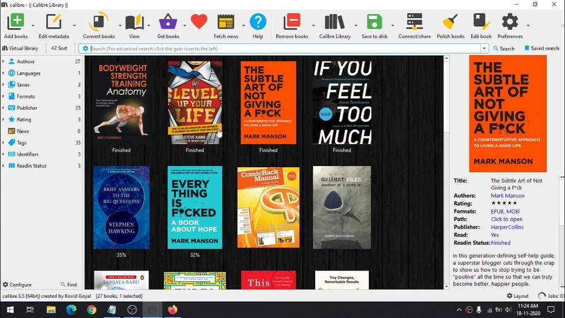The height and width of the screenshot is (318, 565).
Task: Click the red heart donate icon
Action: coord(199,22)
